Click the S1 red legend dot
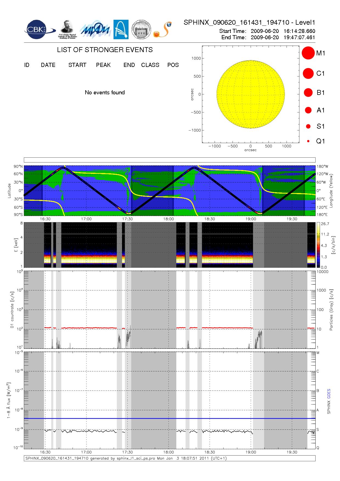This screenshot has width=340, height=481. (308, 126)
